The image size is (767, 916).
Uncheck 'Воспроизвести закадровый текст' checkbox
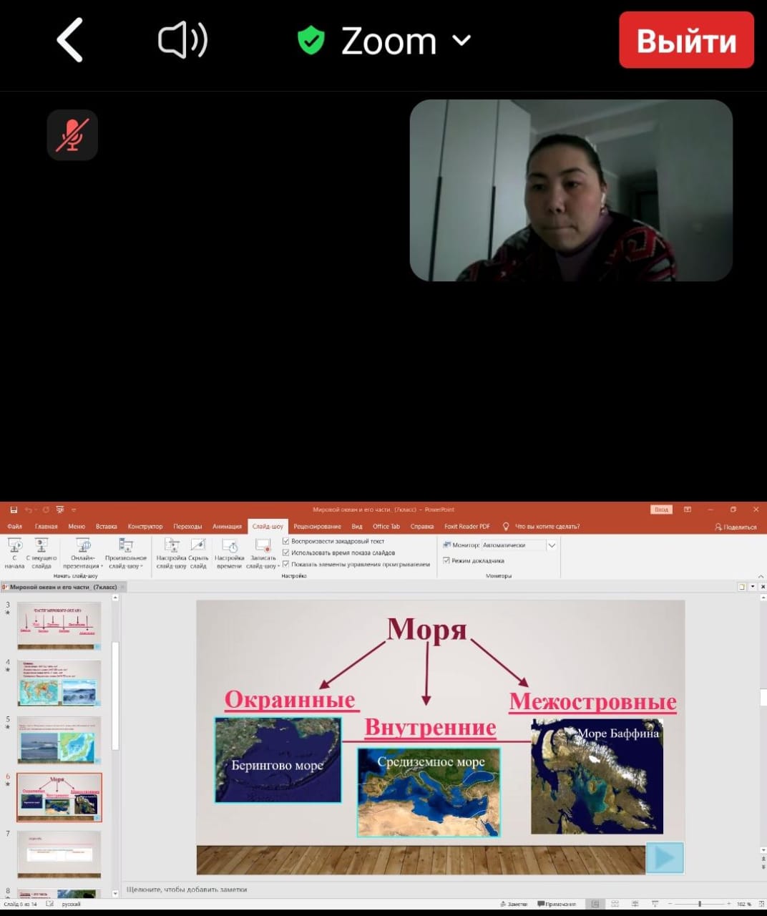[x=286, y=541]
